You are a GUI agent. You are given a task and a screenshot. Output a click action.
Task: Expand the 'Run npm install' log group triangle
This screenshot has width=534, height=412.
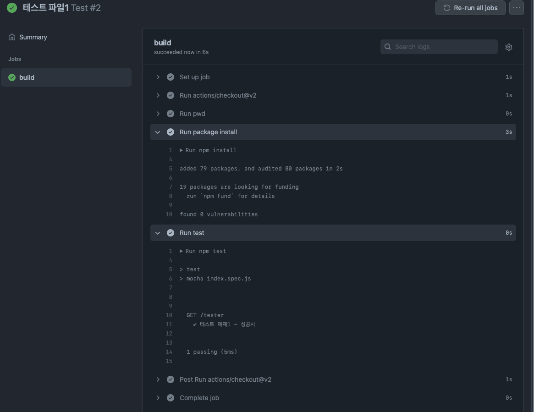(181, 150)
